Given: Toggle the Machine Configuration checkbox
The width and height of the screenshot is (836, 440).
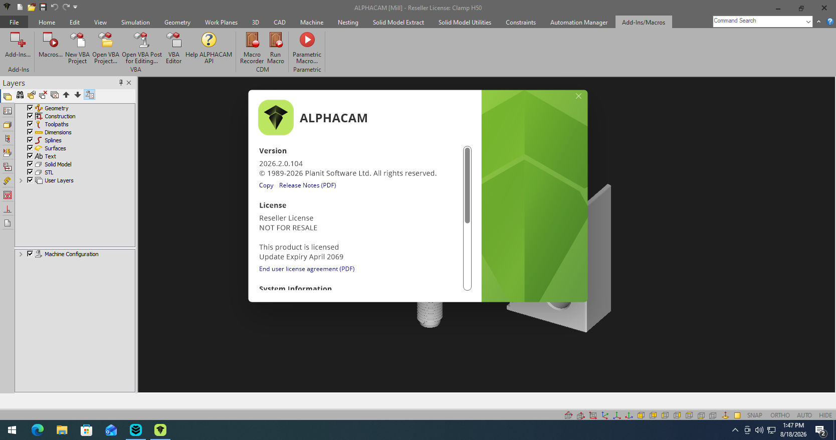Looking at the screenshot, I should point(30,254).
